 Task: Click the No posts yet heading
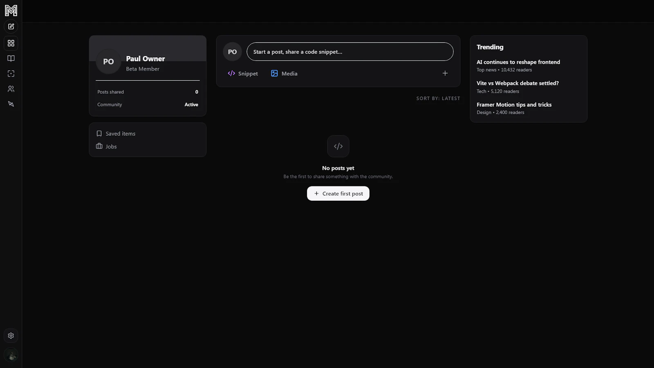click(338, 168)
